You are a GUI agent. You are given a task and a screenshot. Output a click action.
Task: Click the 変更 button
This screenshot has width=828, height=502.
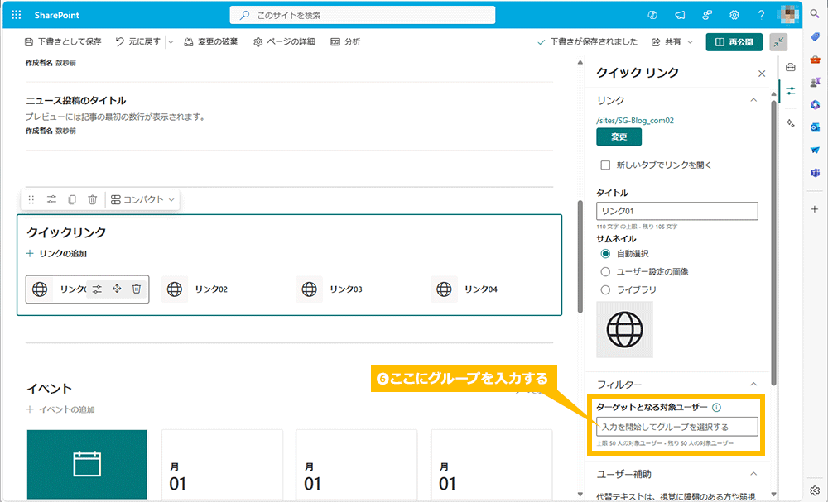tap(619, 137)
